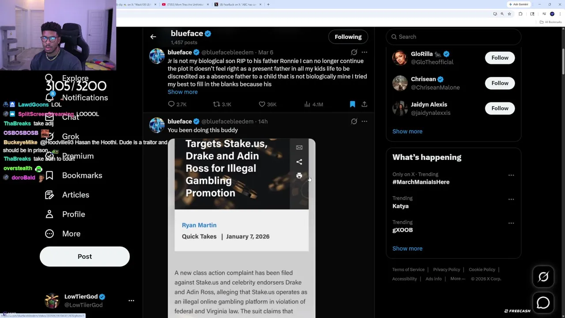
Task: Open LowTierGod account menu dots
Action: tap(131, 300)
